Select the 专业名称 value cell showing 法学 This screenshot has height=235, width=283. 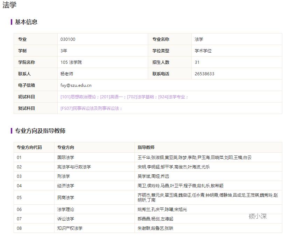point(197,39)
